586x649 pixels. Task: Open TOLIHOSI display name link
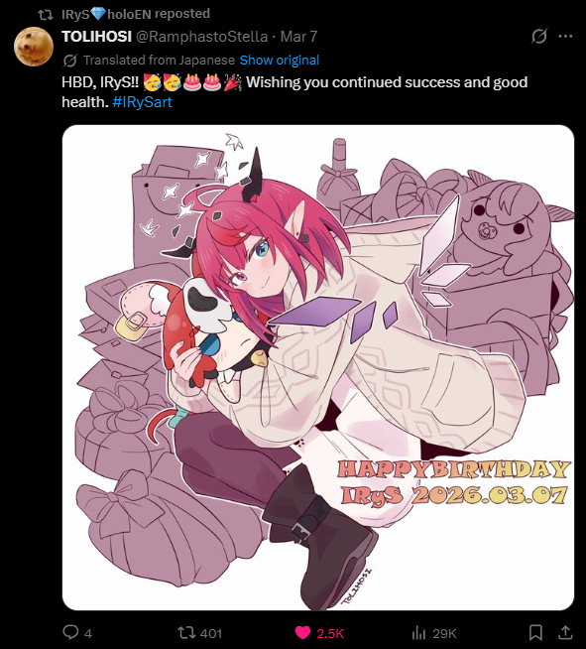tap(97, 37)
